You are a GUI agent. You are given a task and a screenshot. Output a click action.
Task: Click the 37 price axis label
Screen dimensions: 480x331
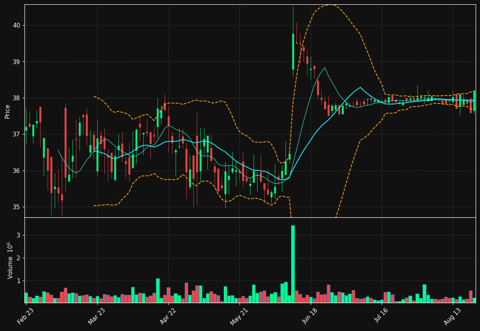tap(17, 134)
